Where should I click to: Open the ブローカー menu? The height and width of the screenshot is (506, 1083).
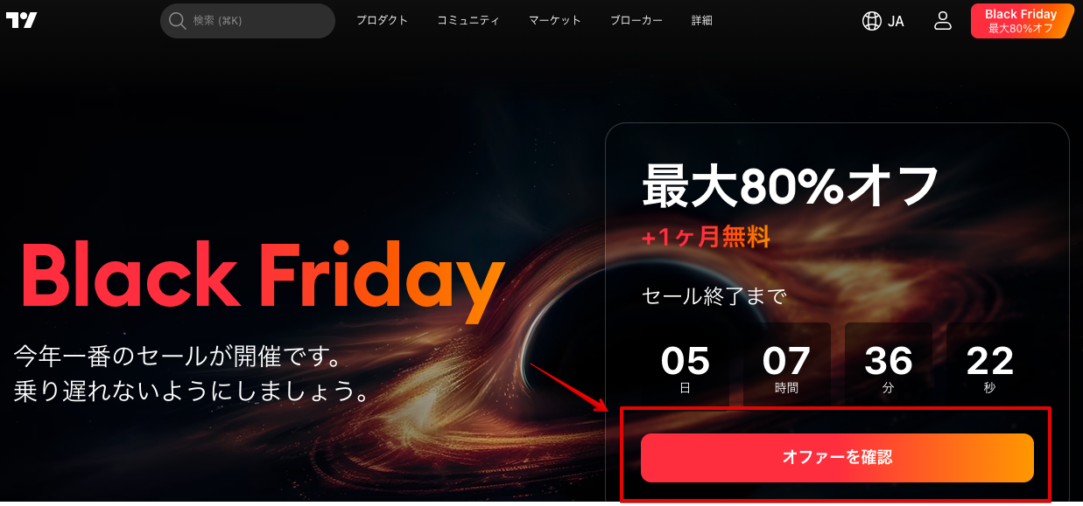(x=636, y=20)
